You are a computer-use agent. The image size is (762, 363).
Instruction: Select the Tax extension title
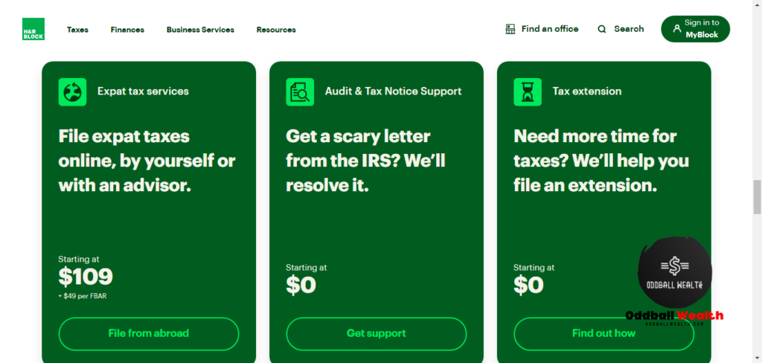(586, 91)
